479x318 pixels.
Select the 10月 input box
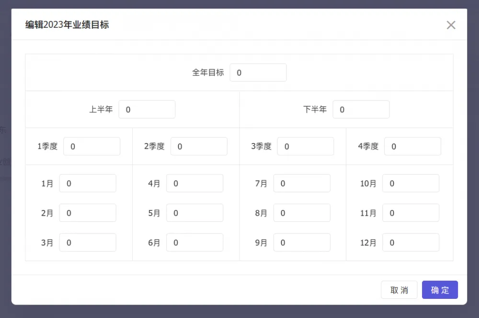[411, 183]
